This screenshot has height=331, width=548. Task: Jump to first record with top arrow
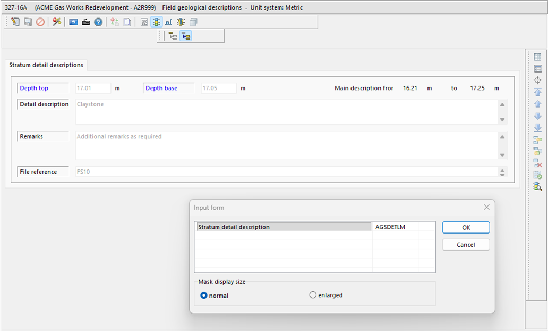coord(537,92)
